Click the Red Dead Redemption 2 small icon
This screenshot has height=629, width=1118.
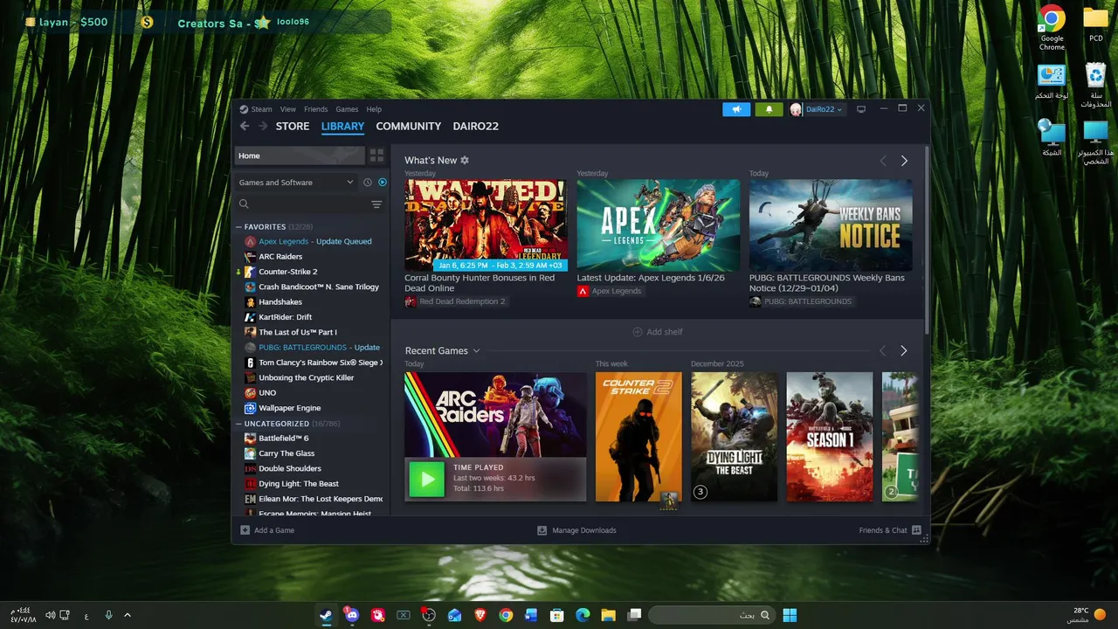411,301
